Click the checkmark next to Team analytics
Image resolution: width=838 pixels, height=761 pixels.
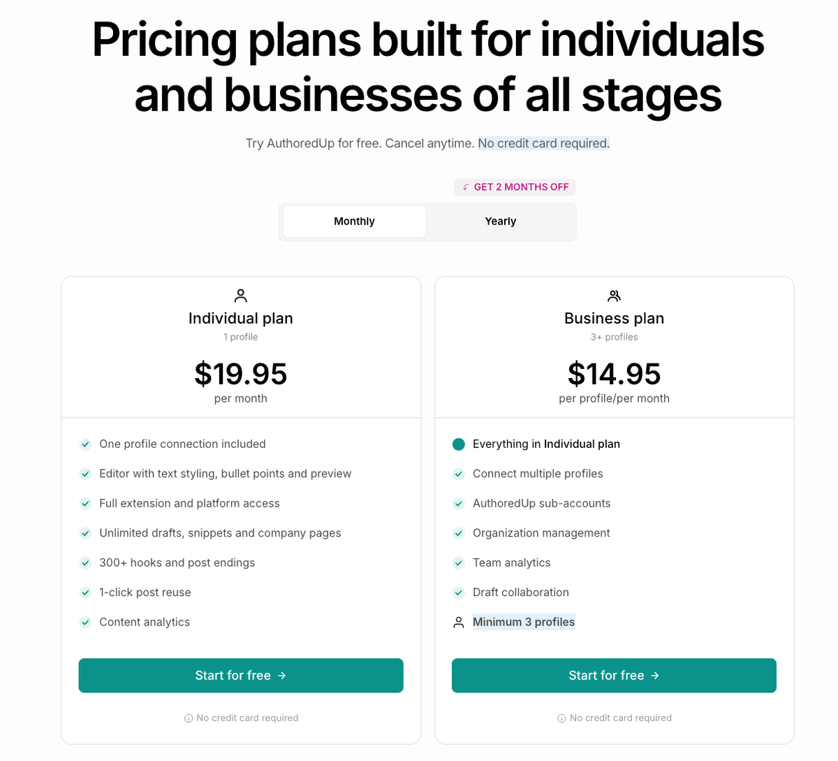pos(459,563)
